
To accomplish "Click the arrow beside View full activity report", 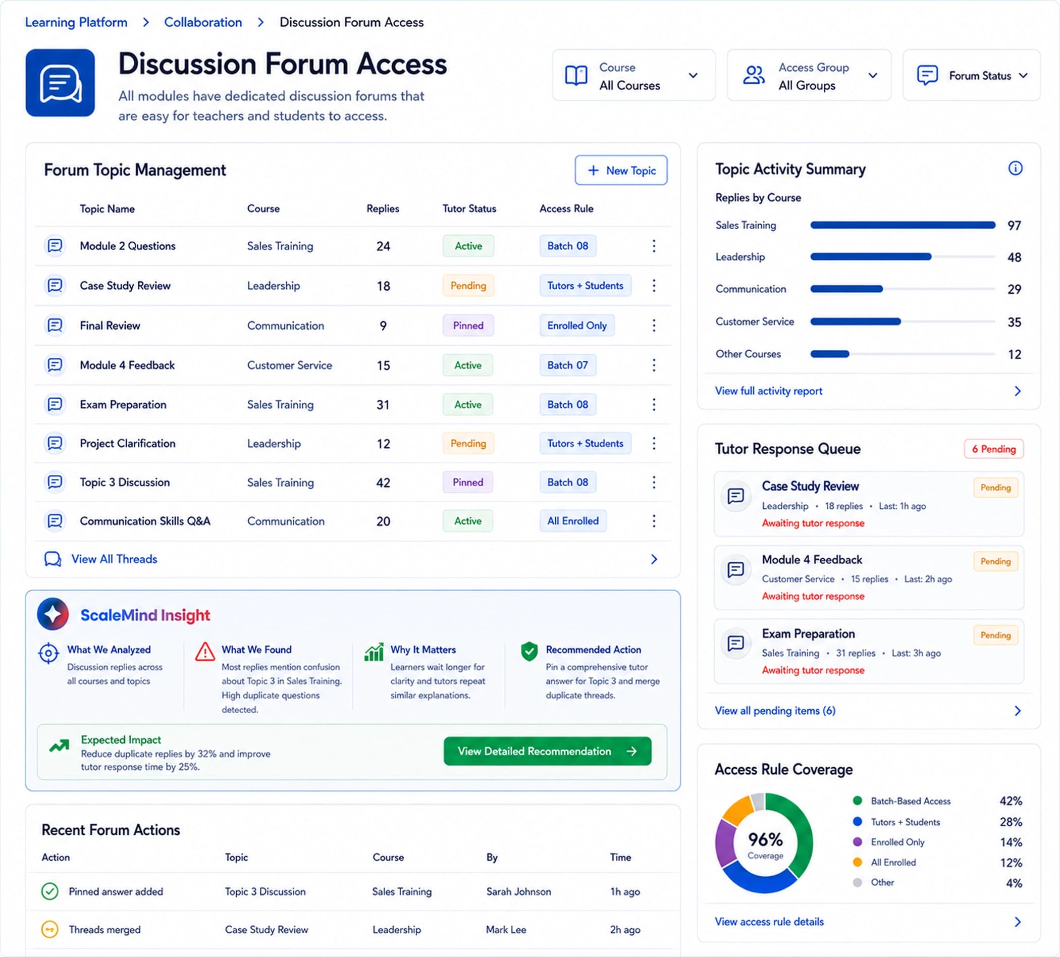I will [x=1018, y=391].
